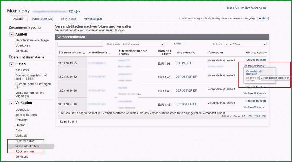Open Entwürfe in sidebar
The image size is (292, 162).
pos(21,120)
